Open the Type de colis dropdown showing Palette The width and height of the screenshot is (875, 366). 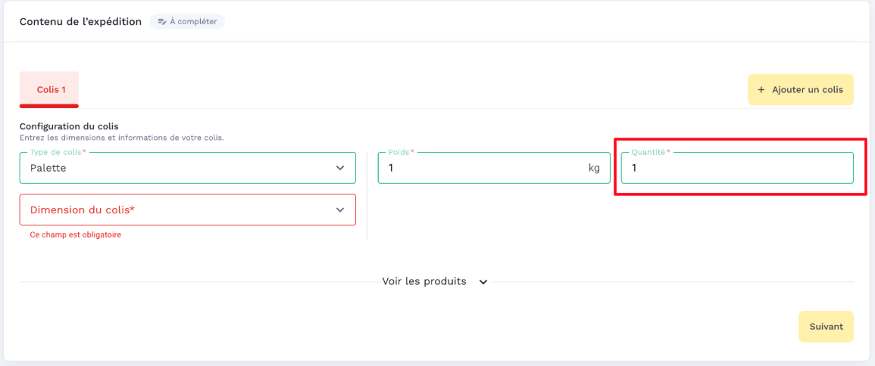(x=187, y=168)
